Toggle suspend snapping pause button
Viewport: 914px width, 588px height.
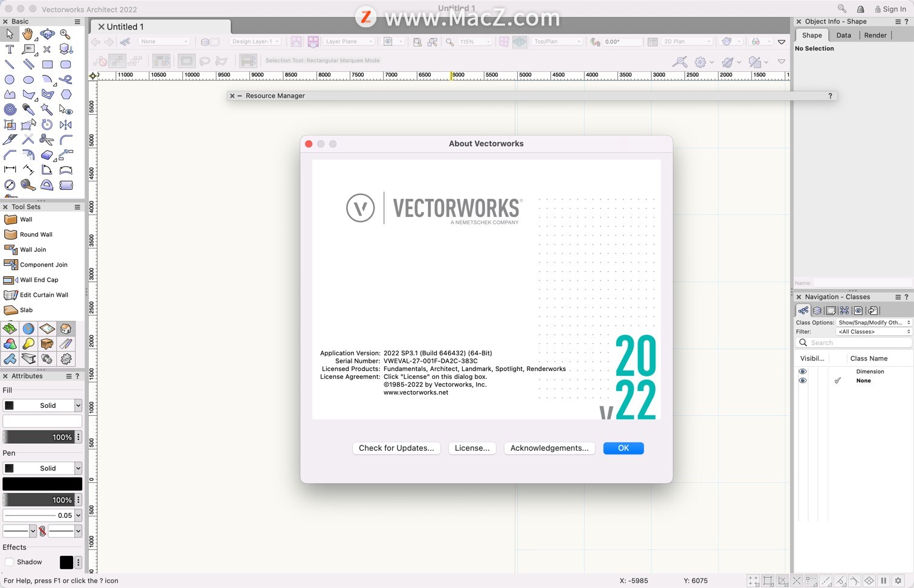(884, 581)
